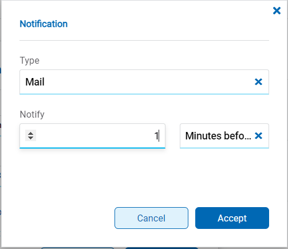Screen dimensions: 288x249
Task: Clear the Minutes before unit selection
Action: (x=258, y=136)
